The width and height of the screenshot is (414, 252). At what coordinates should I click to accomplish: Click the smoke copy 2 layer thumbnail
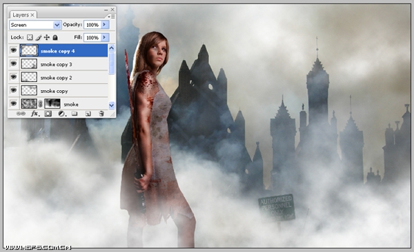(29, 77)
